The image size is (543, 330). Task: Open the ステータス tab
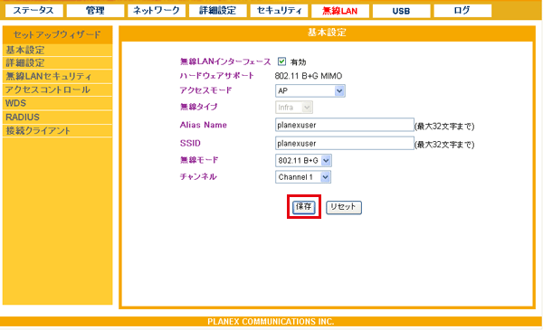(34, 10)
